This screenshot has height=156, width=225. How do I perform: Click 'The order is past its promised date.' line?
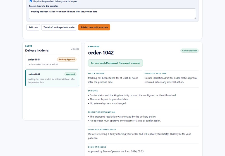tap(108, 99)
